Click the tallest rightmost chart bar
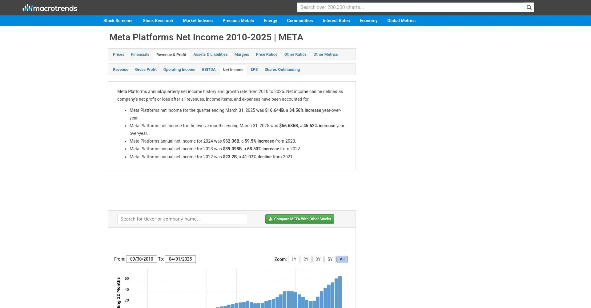Viewport: 591px width, 308px height. (340, 292)
